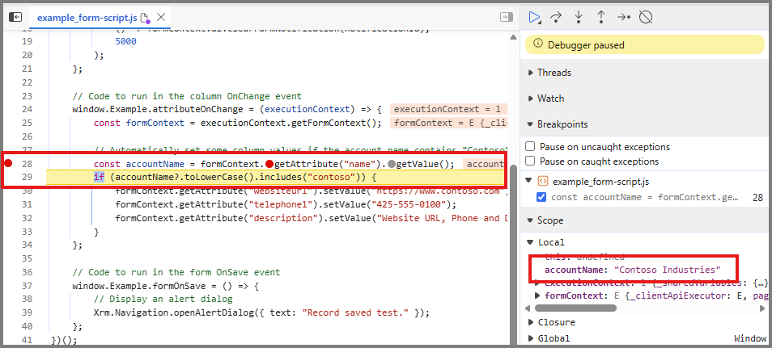Enable Pause on caught exceptions

(x=530, y=161)
